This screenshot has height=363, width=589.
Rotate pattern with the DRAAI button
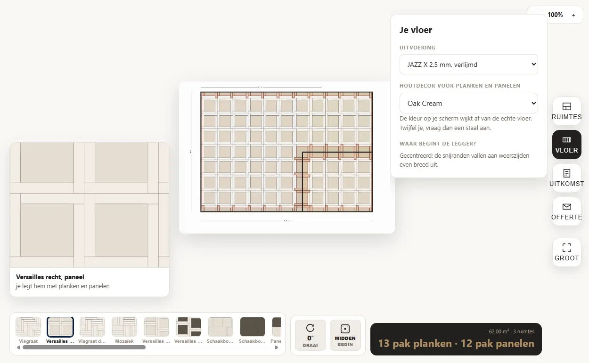point(310,335)
